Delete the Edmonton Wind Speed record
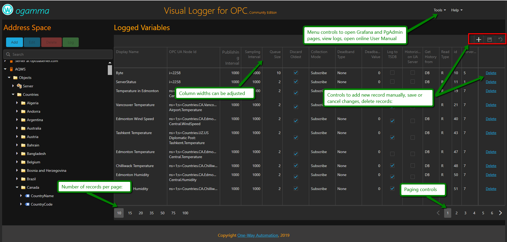The image size is (507, 242). (491, 119)
